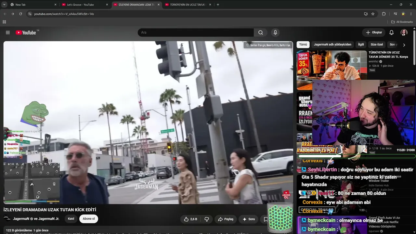Viewport: 416px width, 234px height.
Task: Click the Abone ol watermark in video
Action: pos(286,195)
